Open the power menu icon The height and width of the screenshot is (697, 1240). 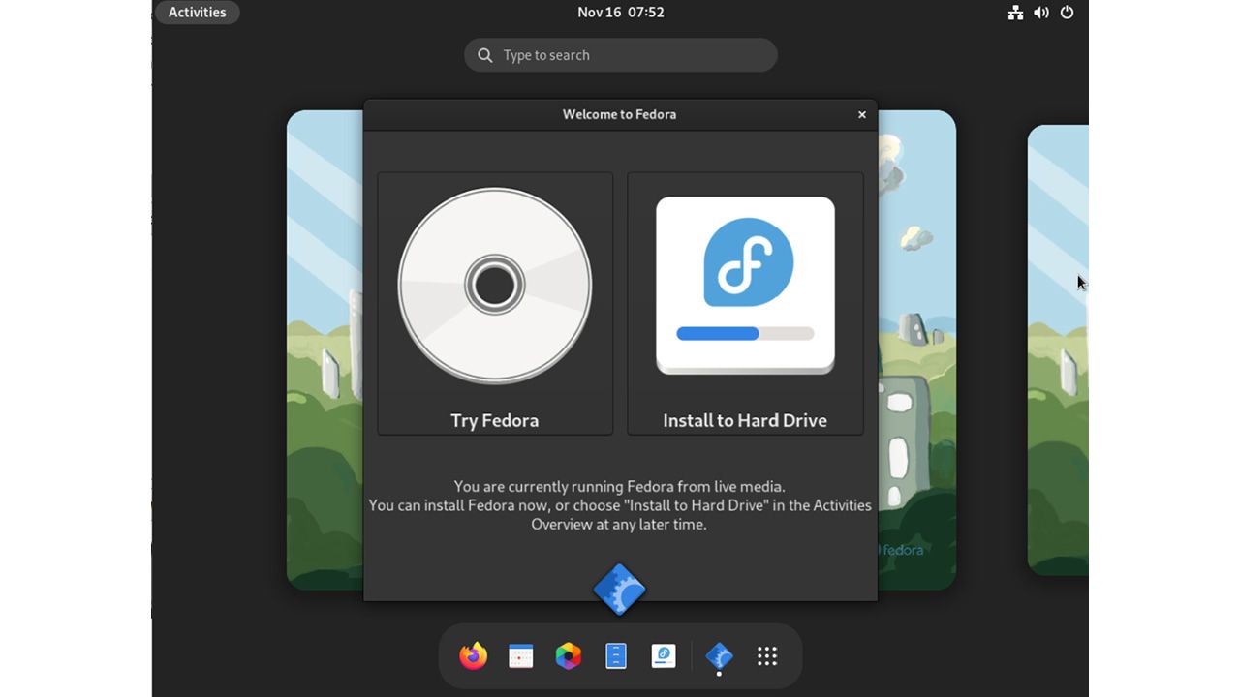[x=1068, y=13]
